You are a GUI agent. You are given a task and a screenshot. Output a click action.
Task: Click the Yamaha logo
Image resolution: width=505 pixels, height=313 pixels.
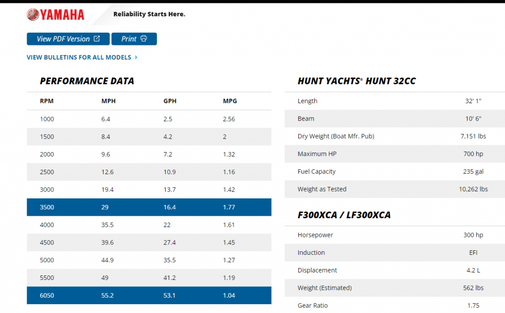tap(55, 15)
